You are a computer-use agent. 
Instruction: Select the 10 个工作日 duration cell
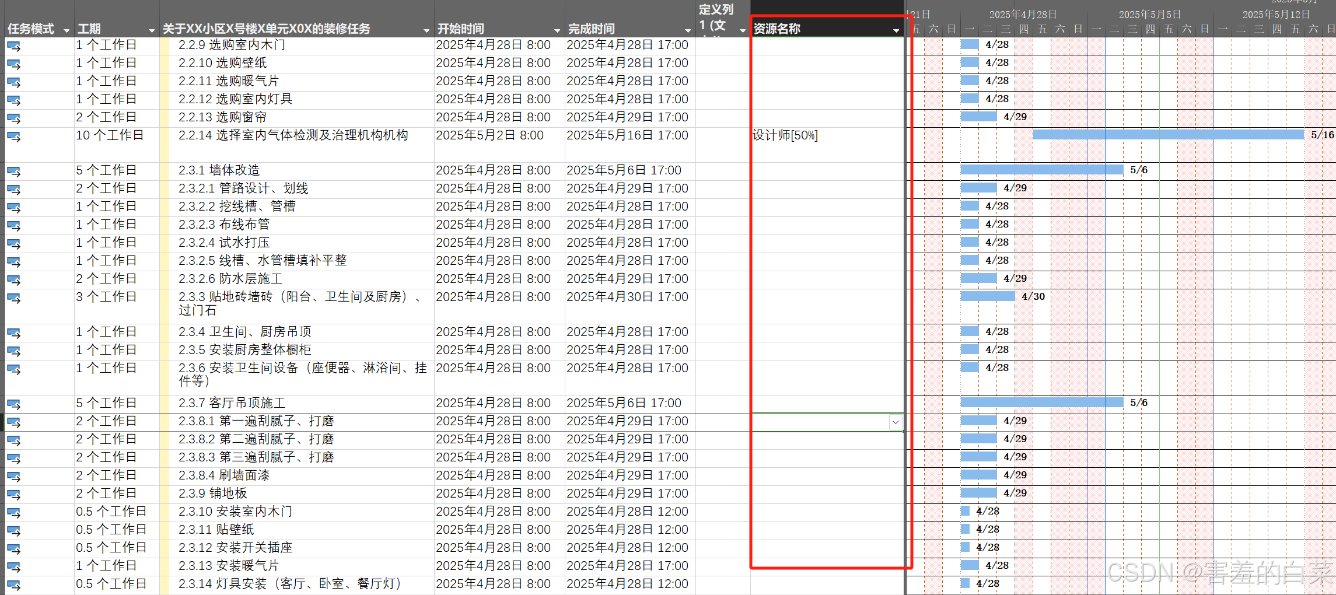[x=117, y=145]
